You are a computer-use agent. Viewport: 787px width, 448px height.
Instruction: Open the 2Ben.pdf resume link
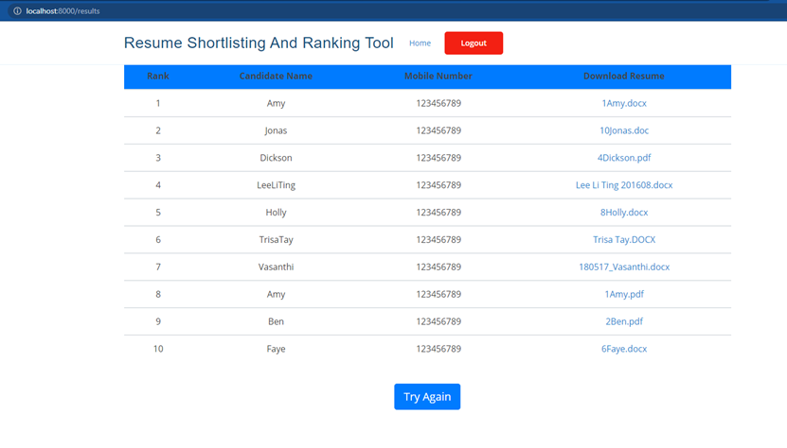[623, 322]
